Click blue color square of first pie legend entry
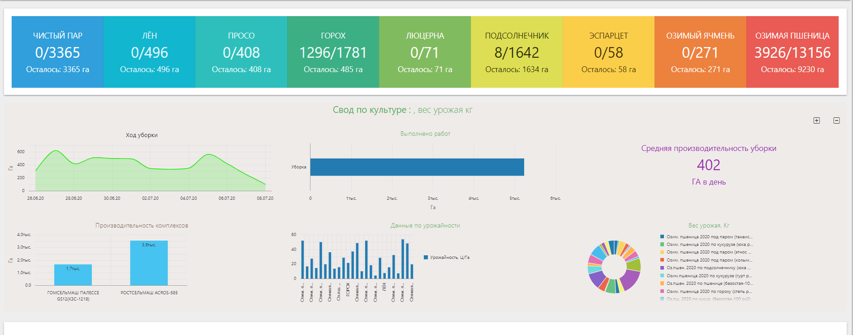The height and width of the screenshot is (335, 853). pos(662,237)
